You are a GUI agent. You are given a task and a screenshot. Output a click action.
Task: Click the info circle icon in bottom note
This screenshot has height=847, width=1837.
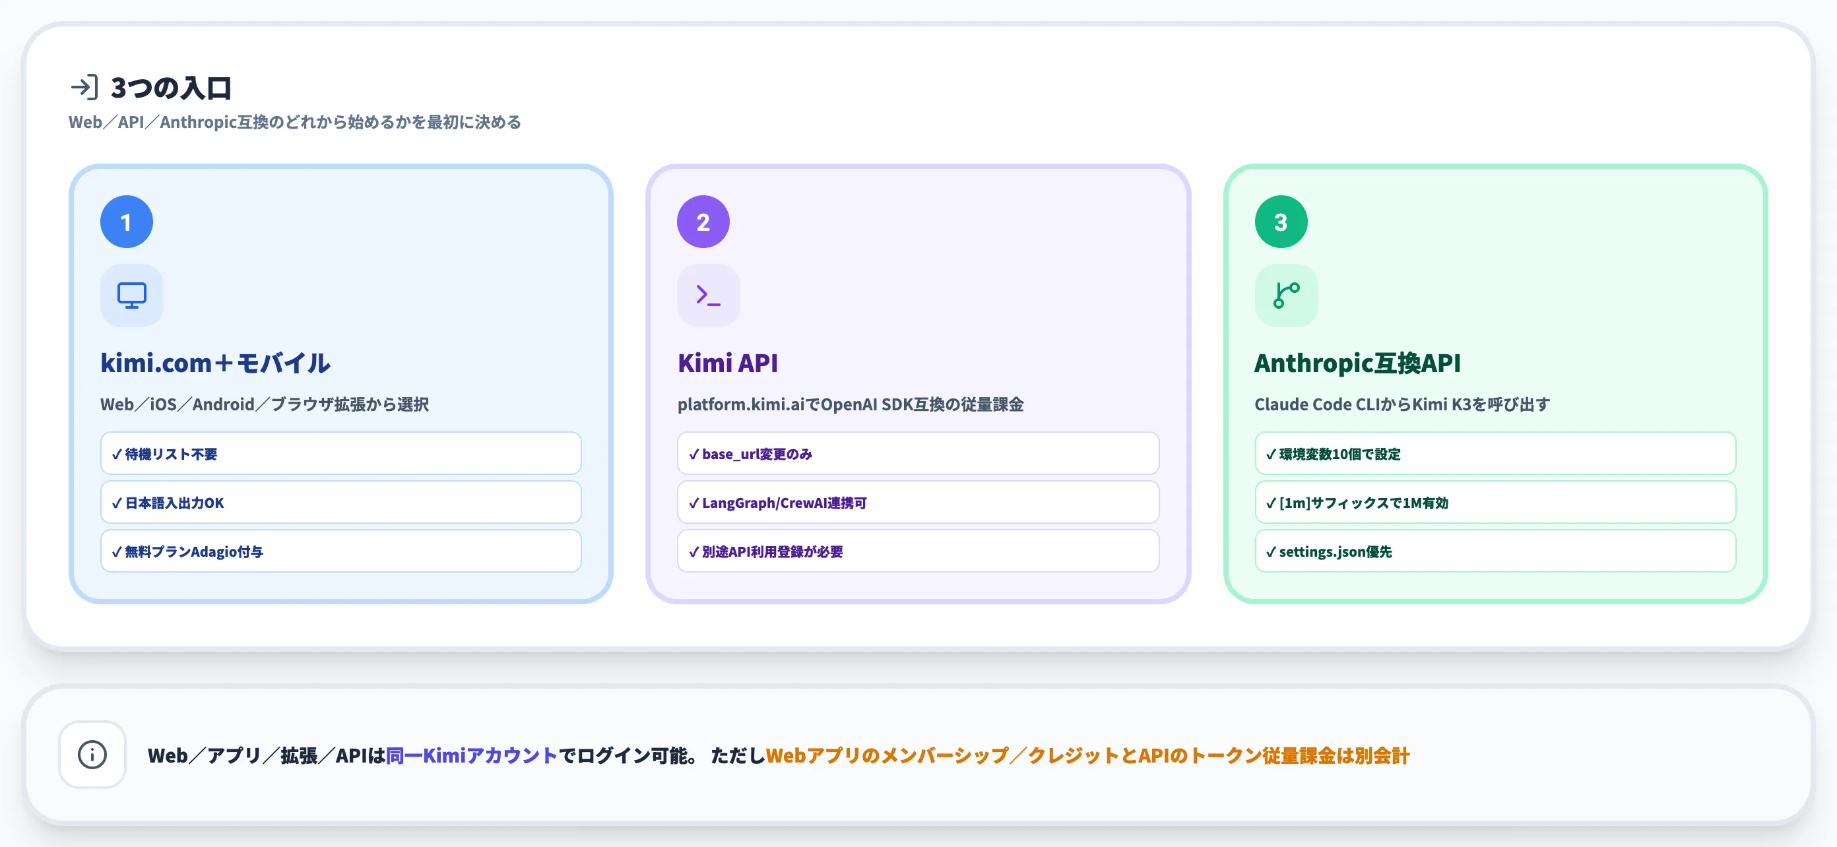(92, 754)
